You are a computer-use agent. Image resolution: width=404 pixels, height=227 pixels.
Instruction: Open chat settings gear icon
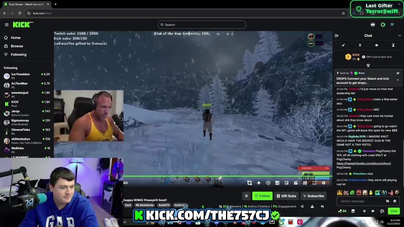tap(364, 211)
